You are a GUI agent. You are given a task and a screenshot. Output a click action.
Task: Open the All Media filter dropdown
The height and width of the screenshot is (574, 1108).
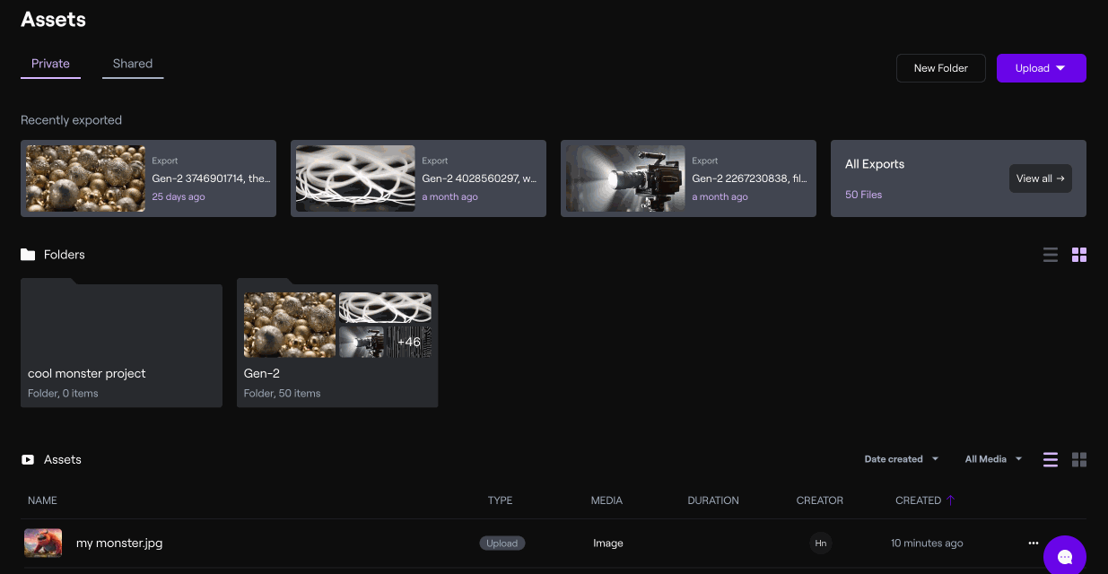[993, 459]
